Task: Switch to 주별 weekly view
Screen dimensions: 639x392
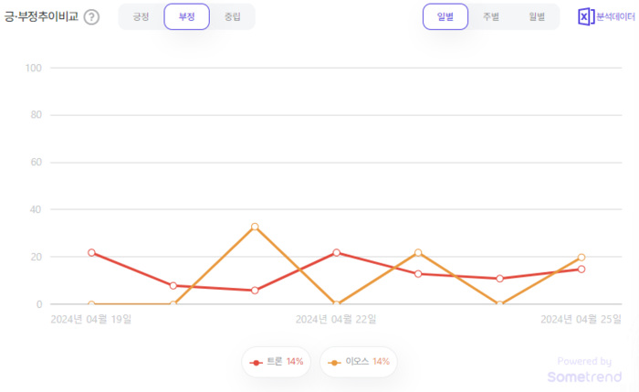Action: (x=491, y=16)
